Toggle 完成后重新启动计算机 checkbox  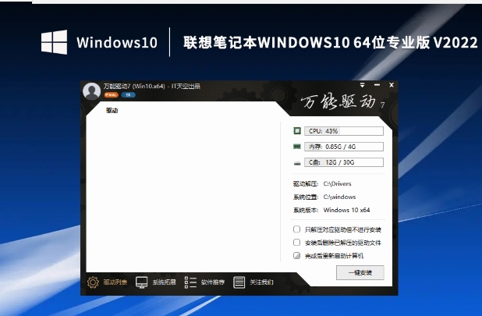(x=296, y=255)
